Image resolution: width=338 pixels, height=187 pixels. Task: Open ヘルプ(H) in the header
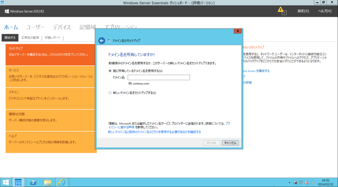324,11
